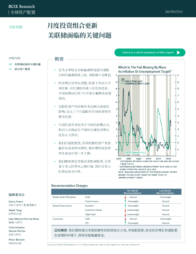Open contents entry 02 美联储面临的关键问题
The width and height of the screenshot is (196, 254).
(27, 64)
